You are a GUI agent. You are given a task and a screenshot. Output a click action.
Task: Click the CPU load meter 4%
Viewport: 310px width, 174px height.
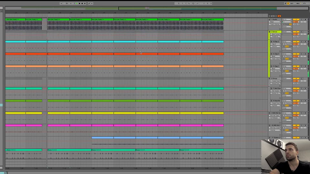pos(305,3)
